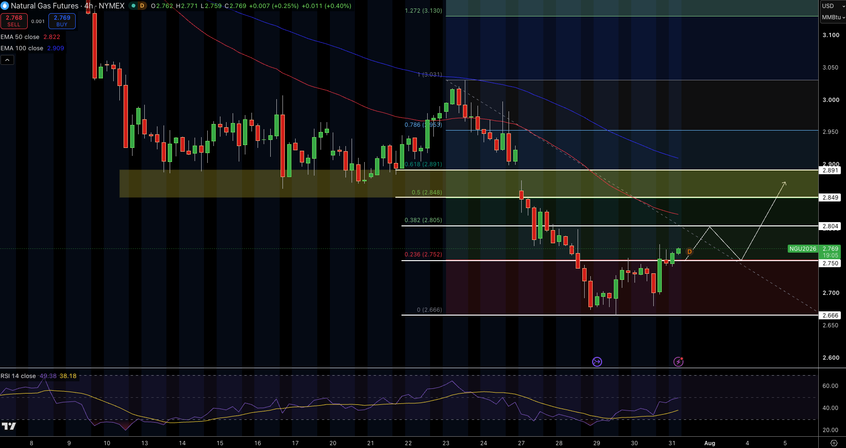Collapse the indicator legend with the chevron
The width and height of the screenshot is (846, 448).
tap(7, 60)
